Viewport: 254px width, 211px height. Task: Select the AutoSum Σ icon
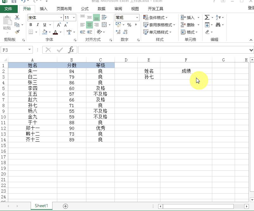[206, 17]
